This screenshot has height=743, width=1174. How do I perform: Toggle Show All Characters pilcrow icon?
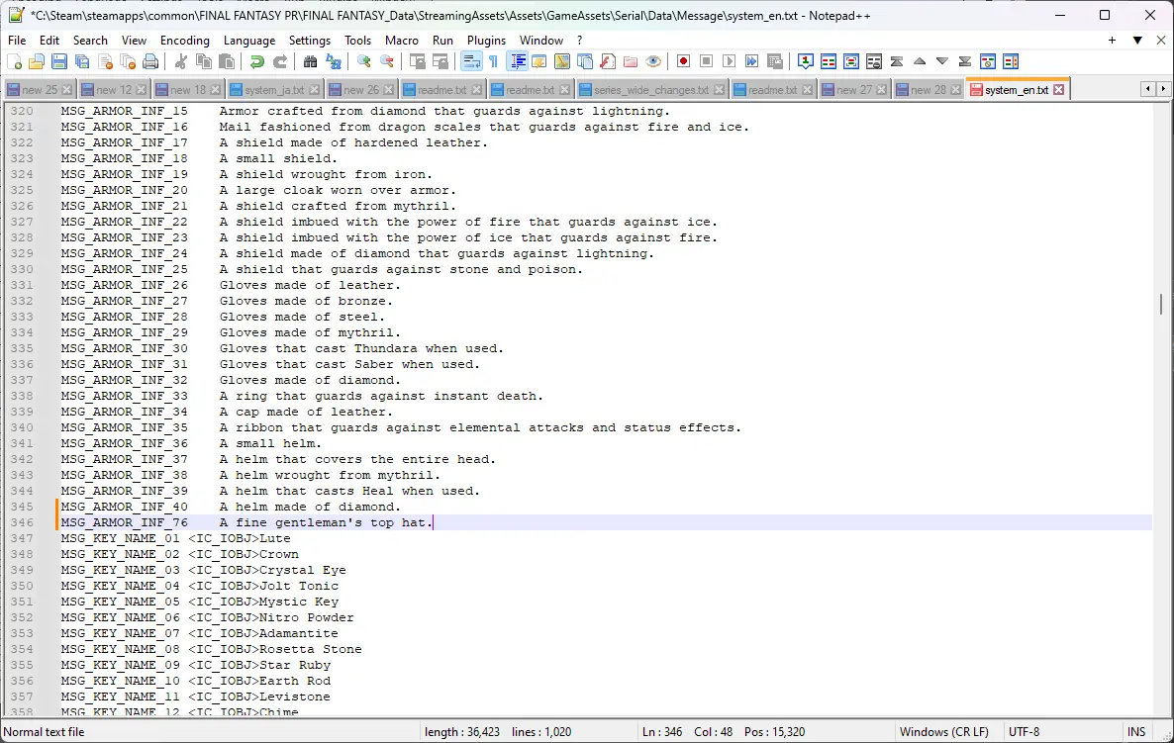493,62
